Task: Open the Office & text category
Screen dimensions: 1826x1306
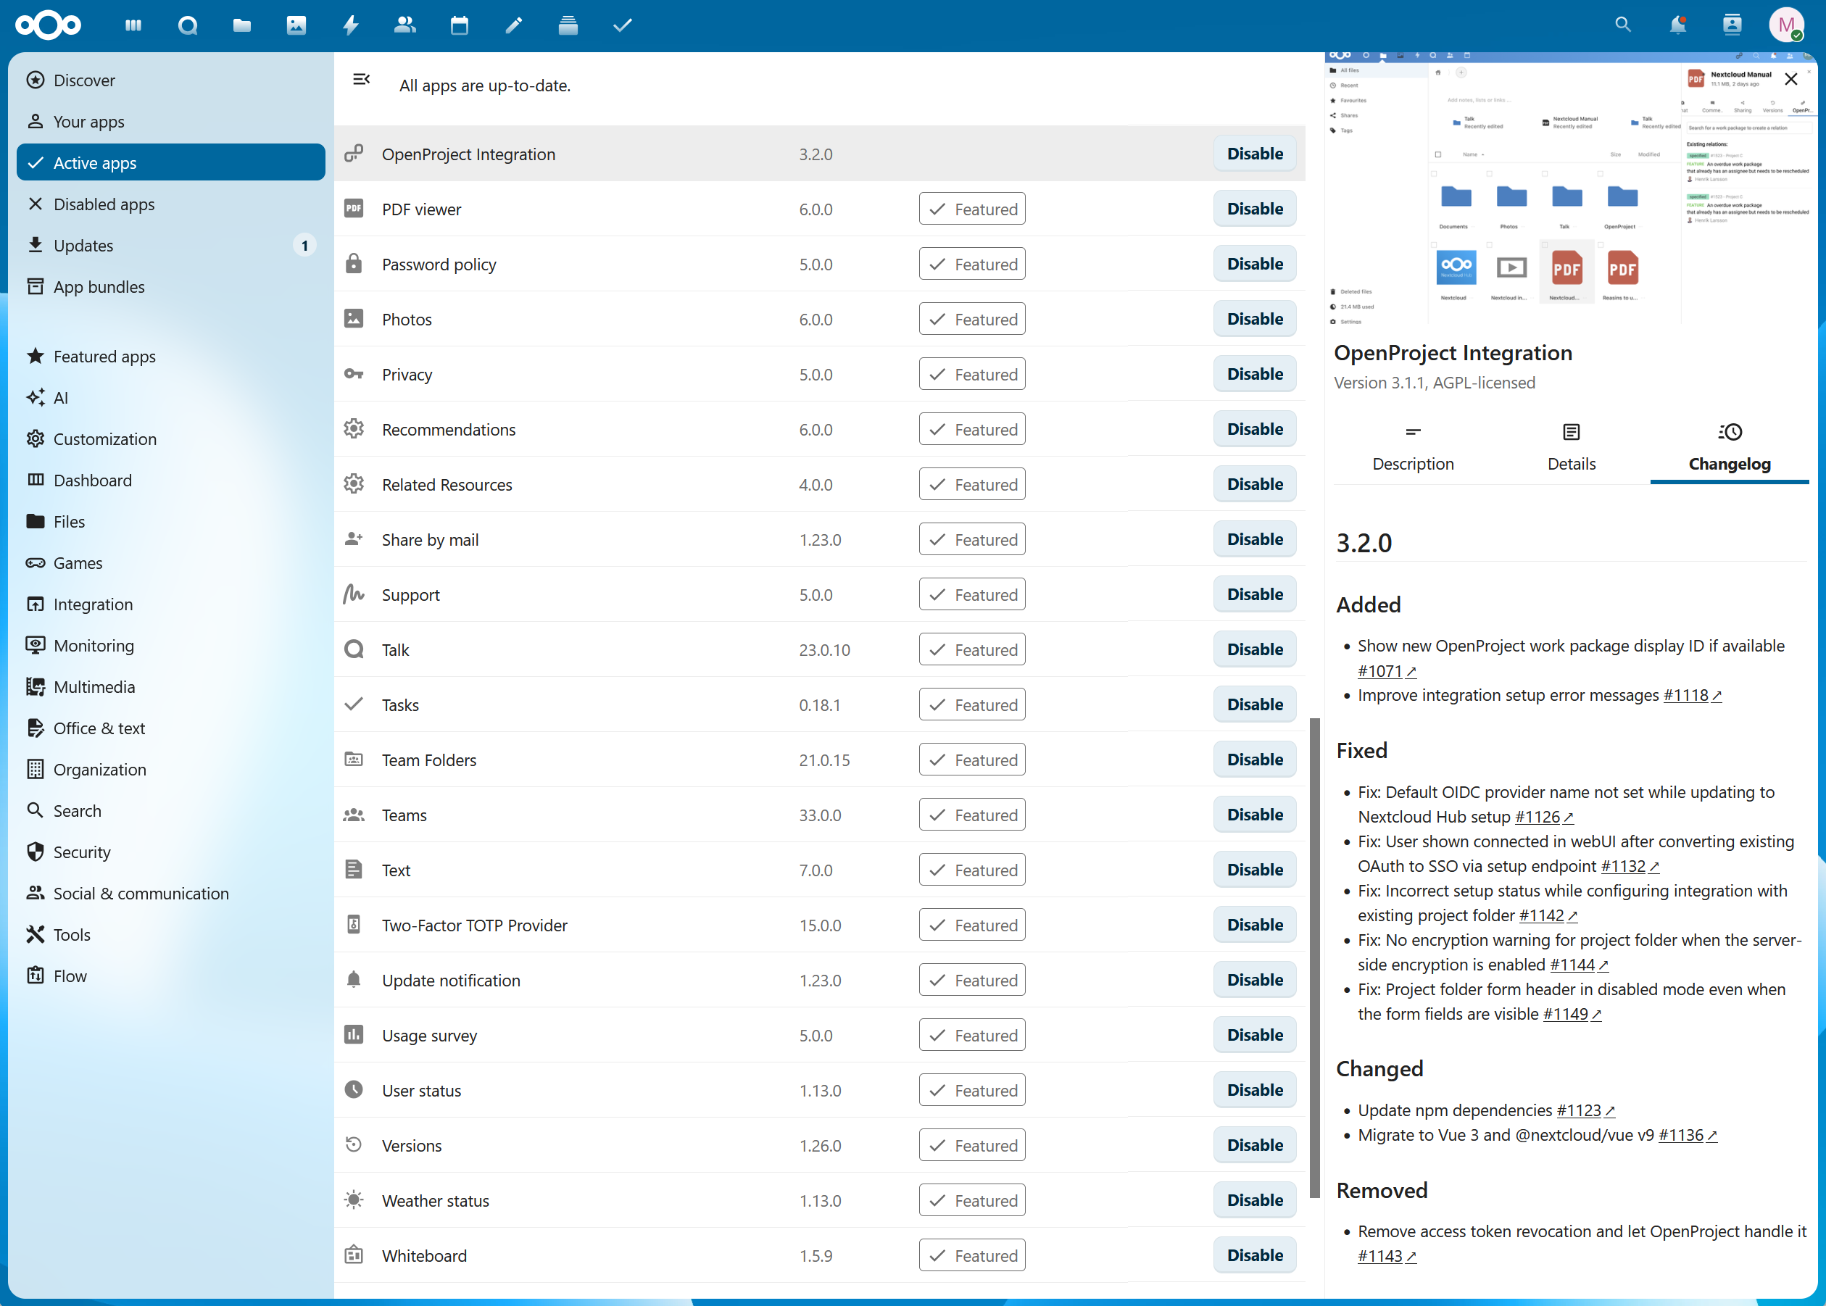Action: (x=170, y=728)
